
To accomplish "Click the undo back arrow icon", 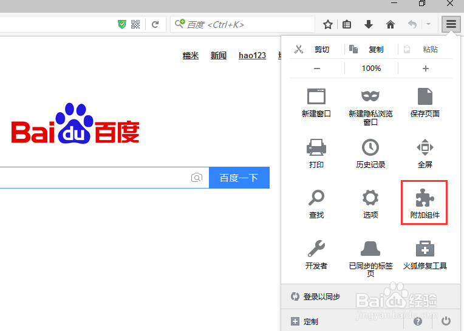I will point(412,24).
